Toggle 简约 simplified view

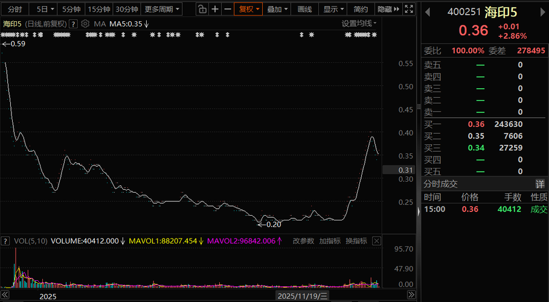pyautogui.click(x=361, y=9)
